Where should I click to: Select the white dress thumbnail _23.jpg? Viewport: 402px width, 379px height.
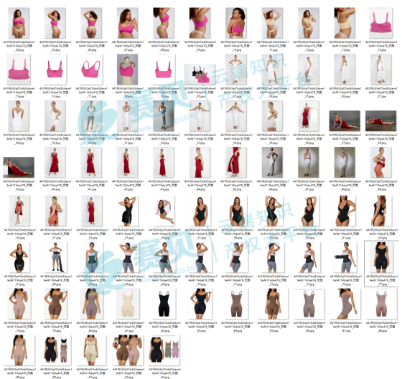tap(236, 69)
